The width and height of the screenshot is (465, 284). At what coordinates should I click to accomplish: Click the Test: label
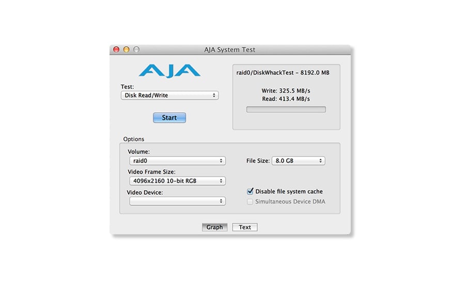point(127,87)
